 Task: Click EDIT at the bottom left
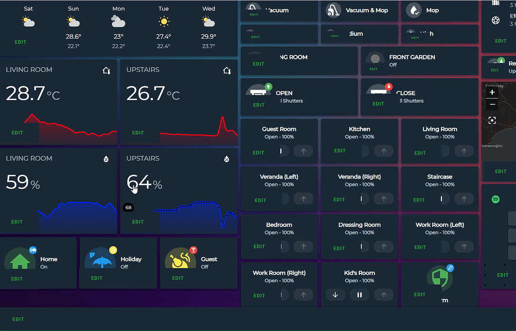click(x=18, y=319)
